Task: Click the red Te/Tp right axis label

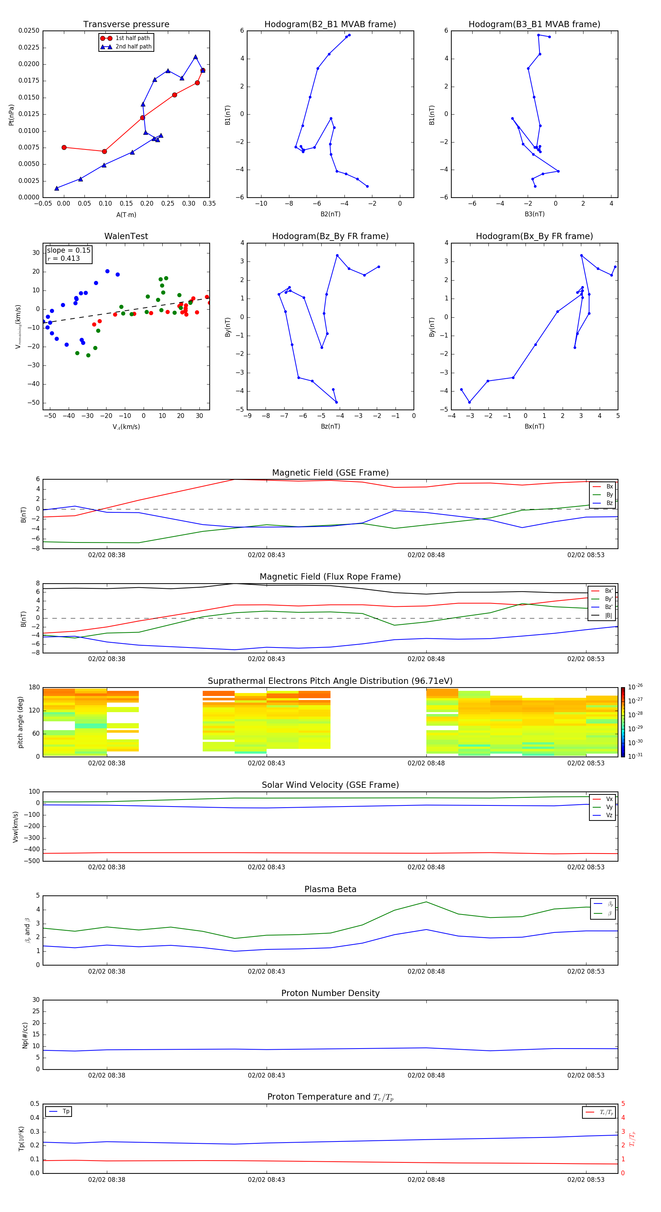Action: pos(632,1139)
